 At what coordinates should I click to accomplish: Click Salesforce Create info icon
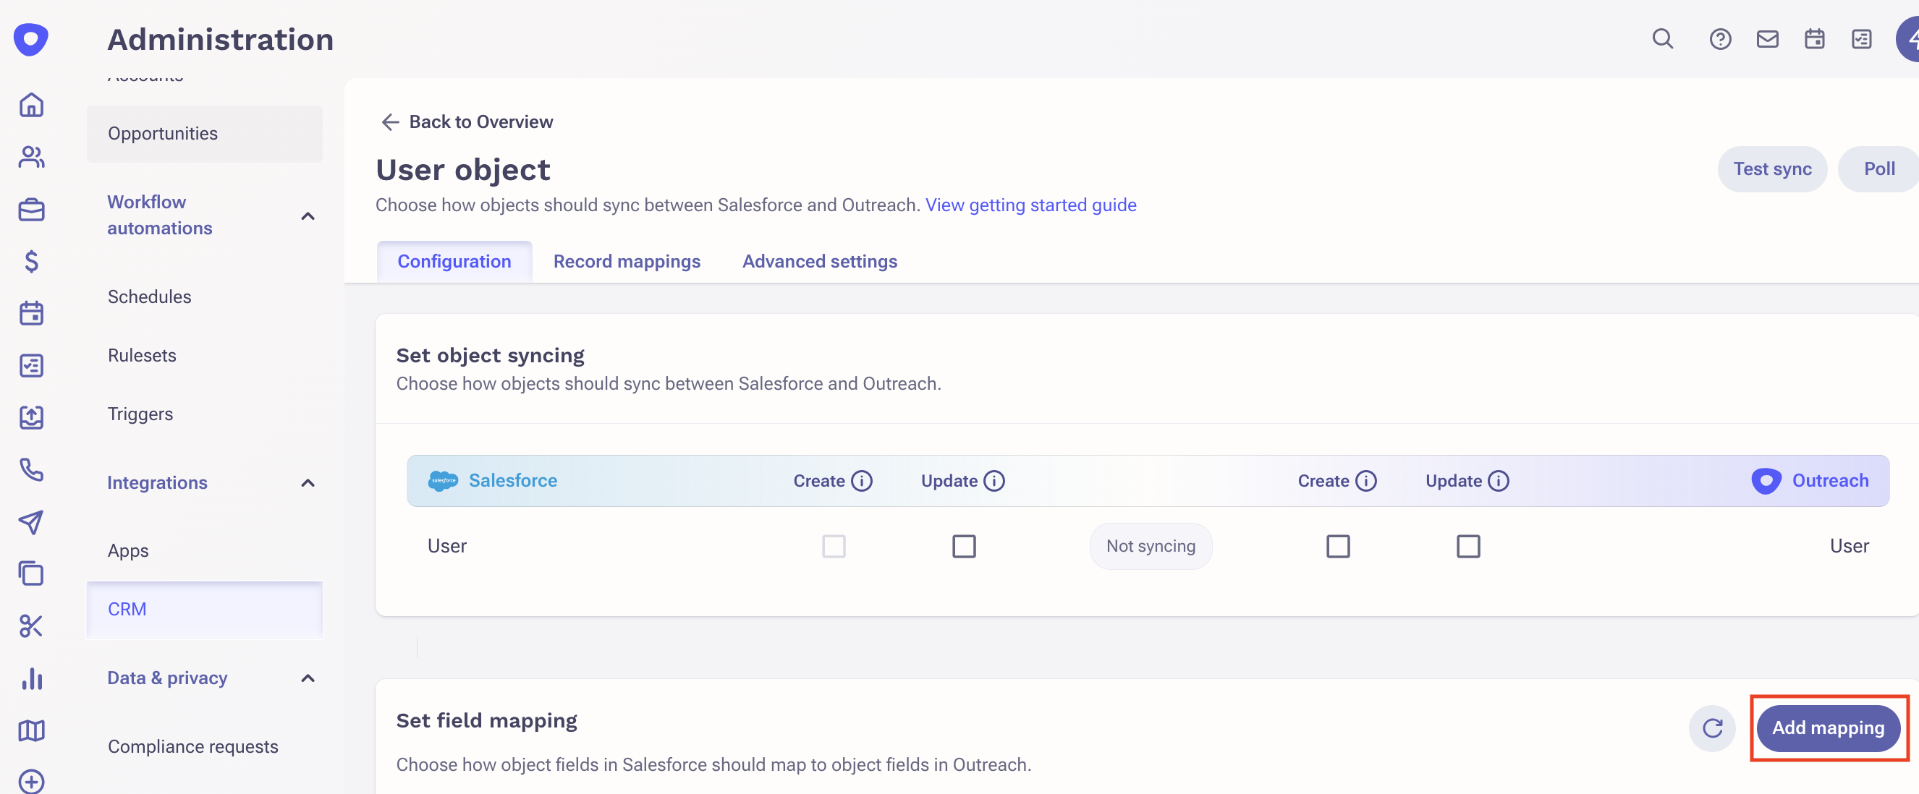click(x=862, y=481)
